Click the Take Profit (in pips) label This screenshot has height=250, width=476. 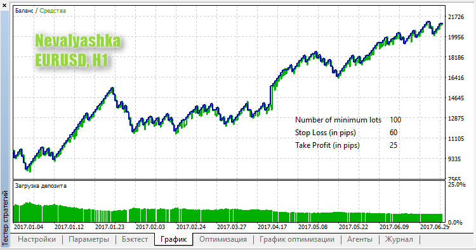tap(327, 145)
